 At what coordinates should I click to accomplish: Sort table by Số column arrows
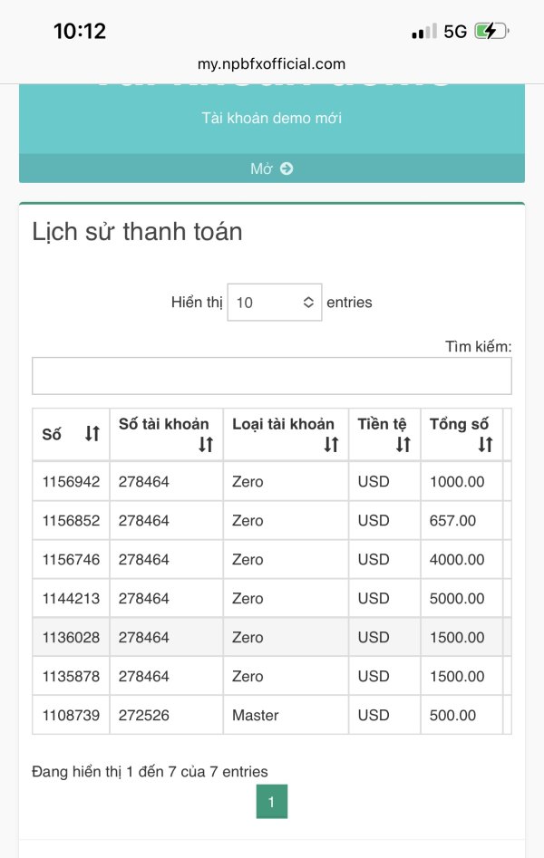click(92, 434)
